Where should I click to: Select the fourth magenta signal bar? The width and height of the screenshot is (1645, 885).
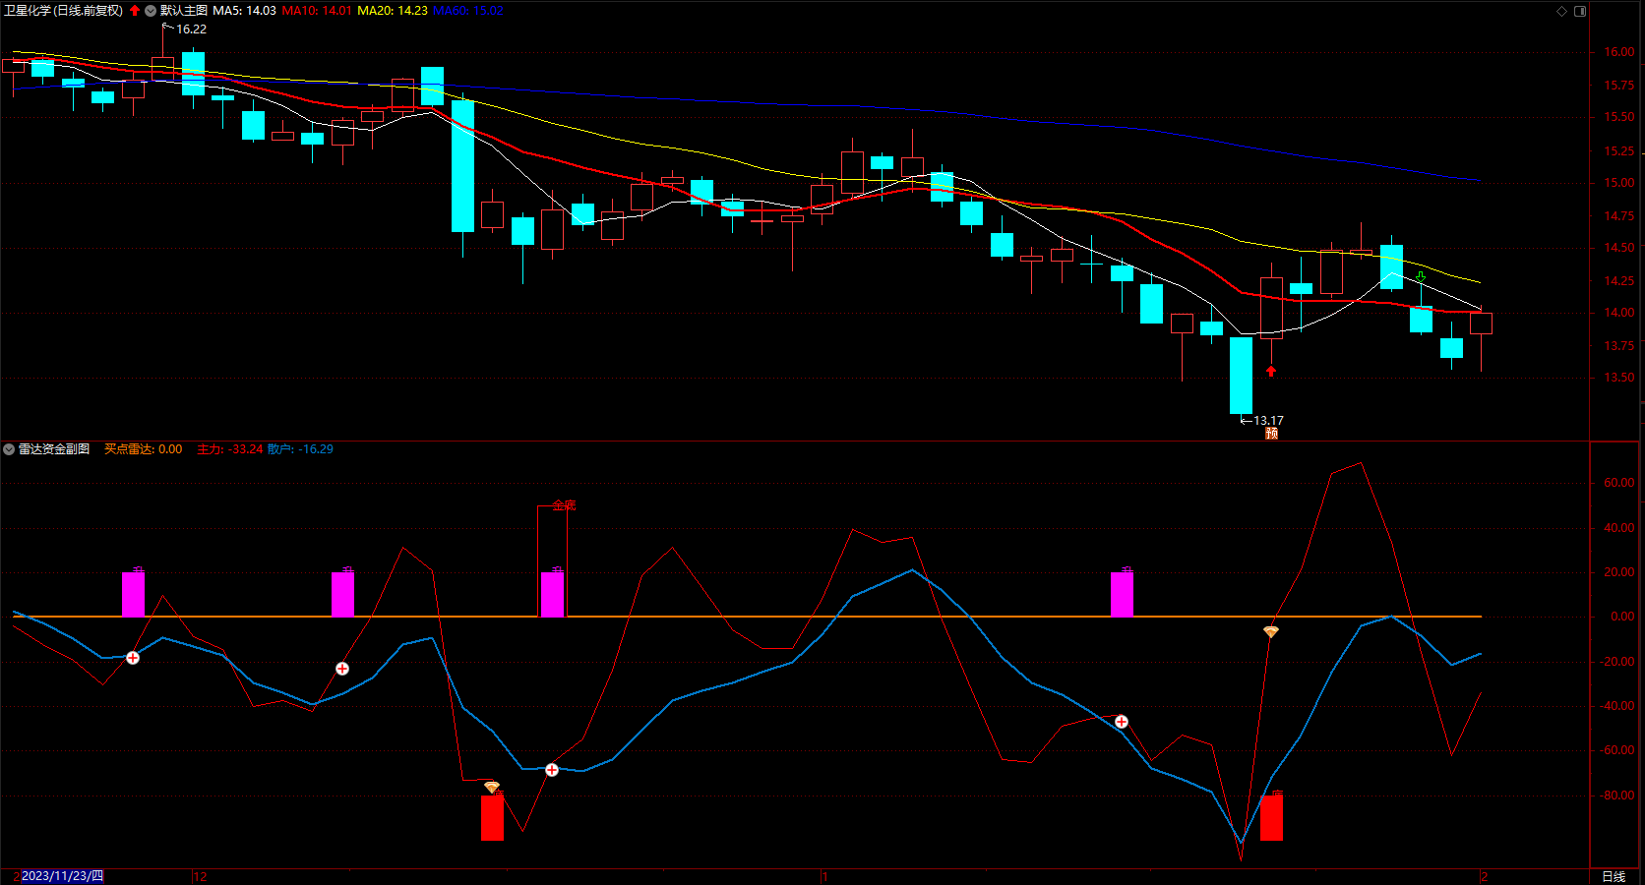(x=1122, y=594)
